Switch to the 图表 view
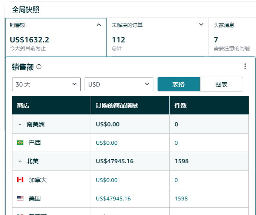This screenshot has width=256, height=215. (x=221, y=84)
